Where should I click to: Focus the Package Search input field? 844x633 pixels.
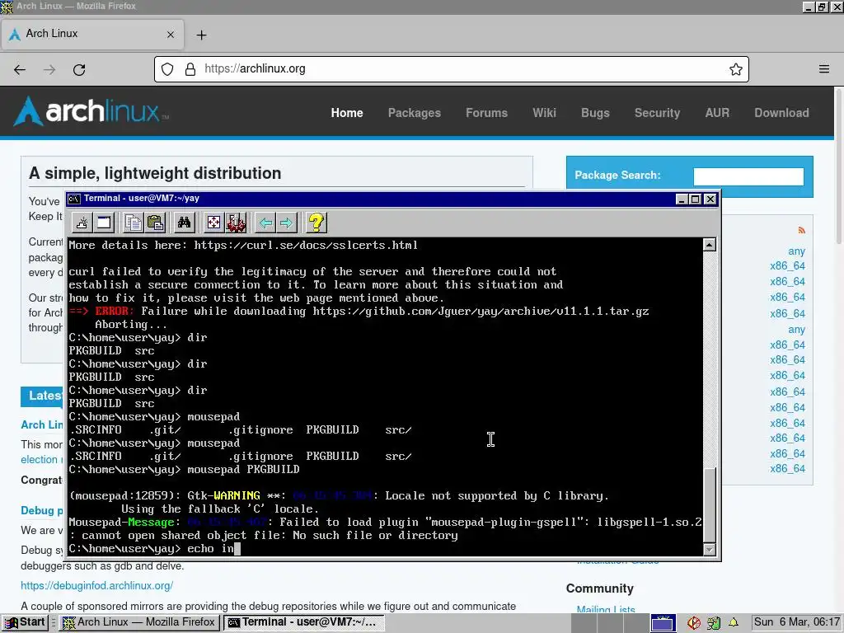coord(748,176)
